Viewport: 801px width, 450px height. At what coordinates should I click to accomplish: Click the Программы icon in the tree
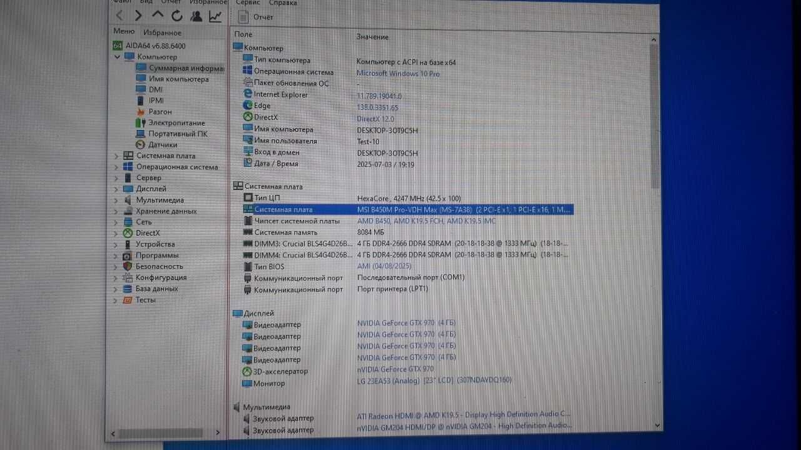tap(128, 256)
